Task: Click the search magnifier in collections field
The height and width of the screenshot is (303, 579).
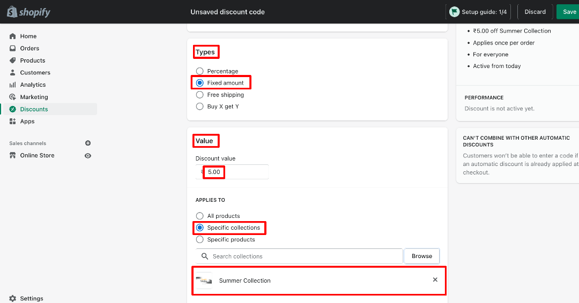Action: 205,256
